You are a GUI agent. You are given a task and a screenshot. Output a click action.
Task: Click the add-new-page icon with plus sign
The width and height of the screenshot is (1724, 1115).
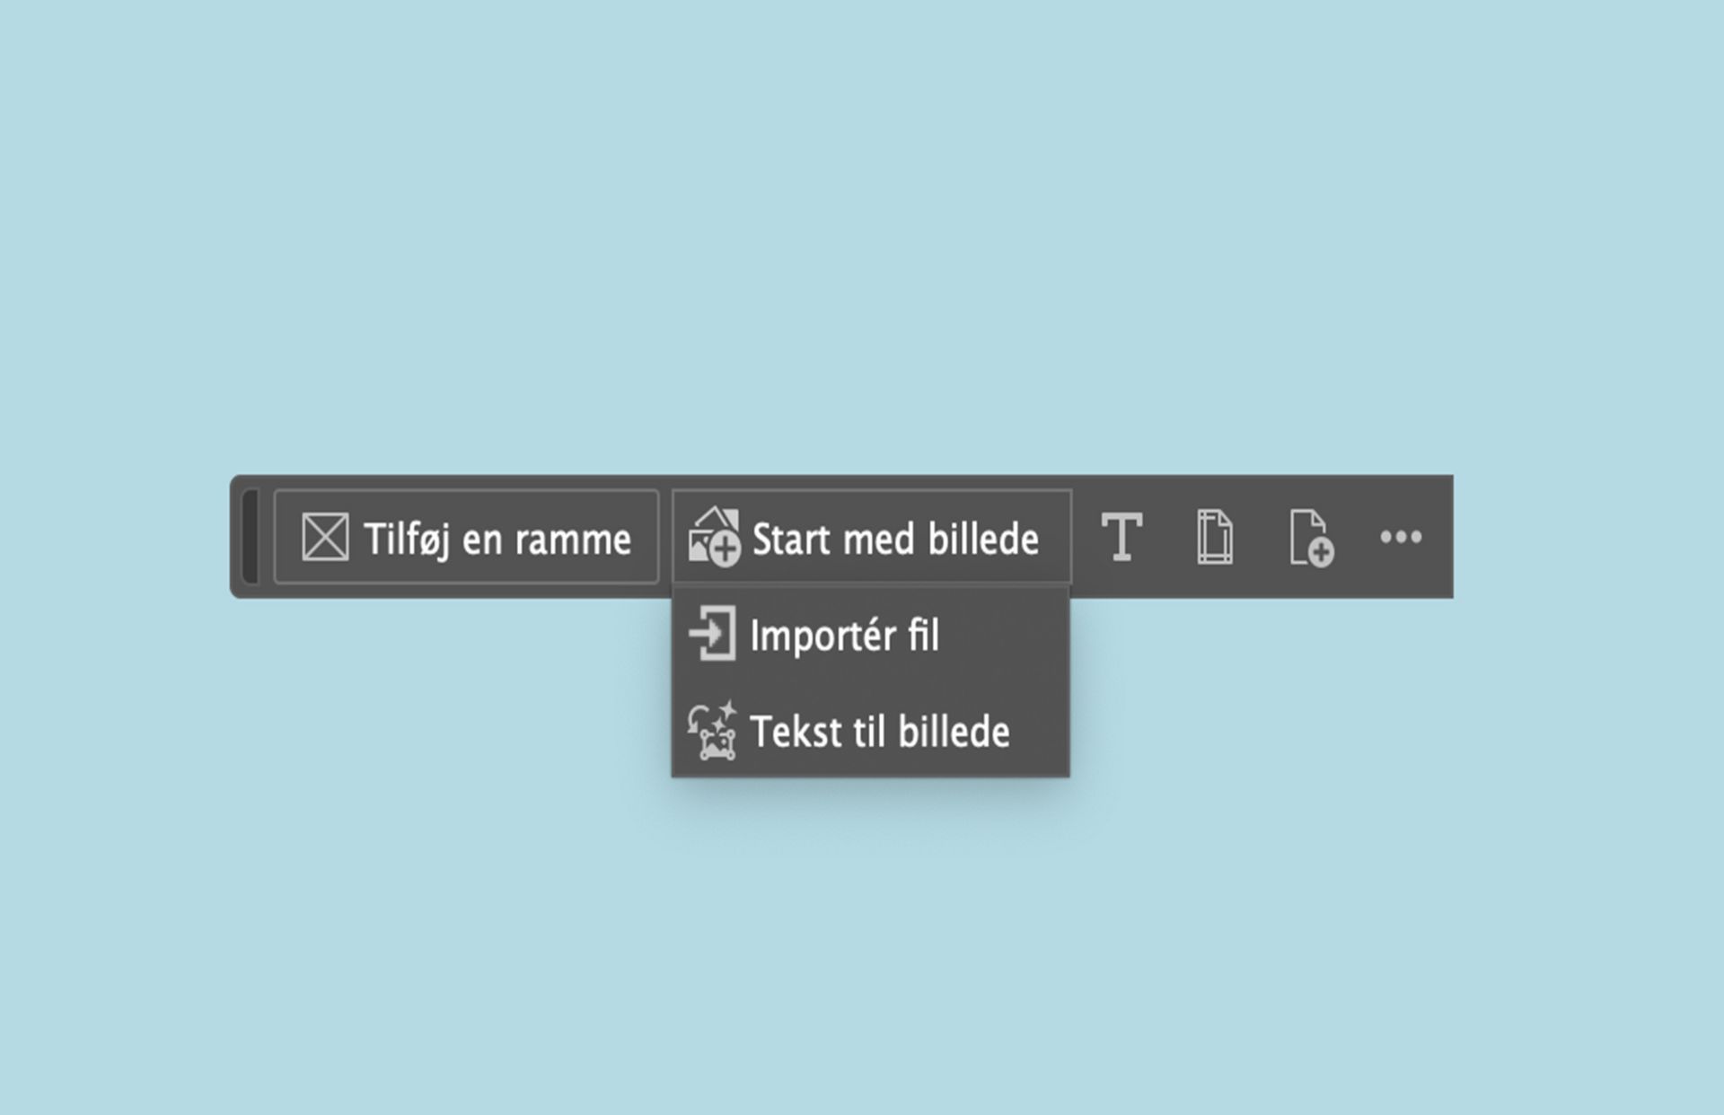pyautogui.click(x=1309, y=539)
